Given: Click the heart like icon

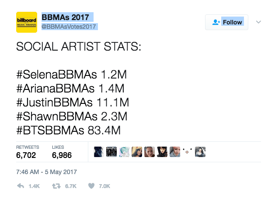Looking at the screenshot, I should pos(91,186).
